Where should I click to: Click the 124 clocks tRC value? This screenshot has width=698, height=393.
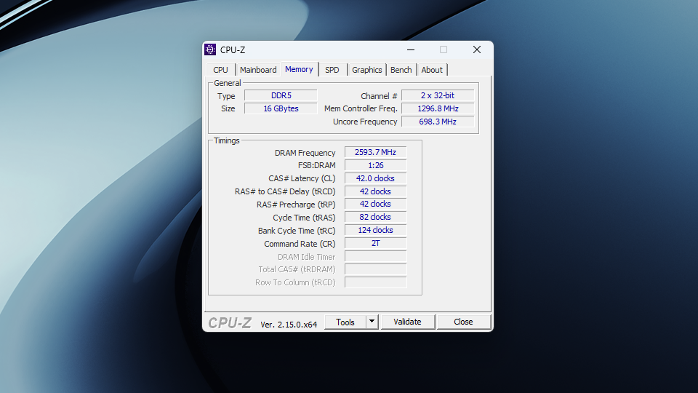[x=375, y=230]
